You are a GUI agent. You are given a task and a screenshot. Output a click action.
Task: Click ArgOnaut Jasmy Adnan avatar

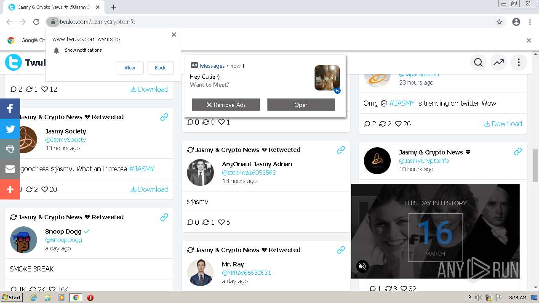(x=200, y=173)
